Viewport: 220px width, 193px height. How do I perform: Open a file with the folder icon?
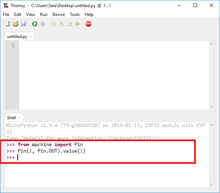[15, 24]
